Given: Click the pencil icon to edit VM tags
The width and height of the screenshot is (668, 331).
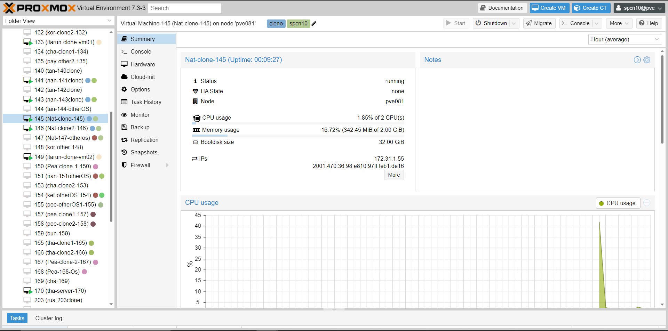Looking at the screenshot, I should click(314, 23).
